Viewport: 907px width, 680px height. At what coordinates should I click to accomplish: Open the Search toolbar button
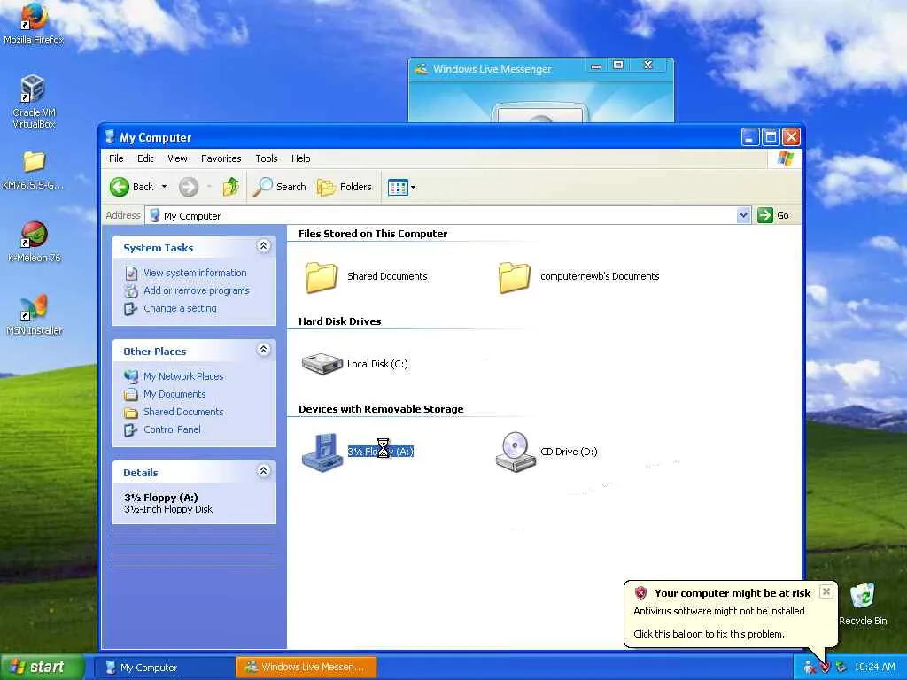279,187
